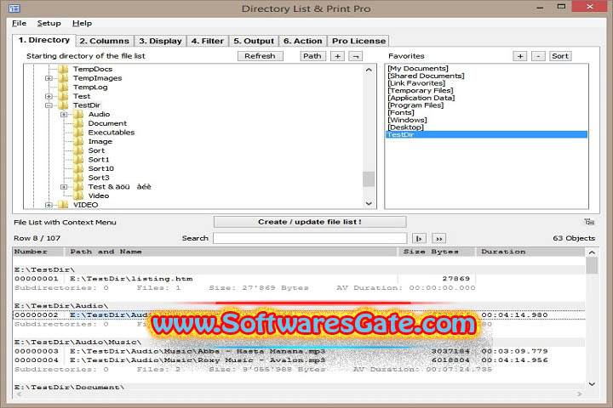The width and height of the screenshot is (613, 408).
Task: Click the directory tree scroll up arrow
Action: coord(369,70)
